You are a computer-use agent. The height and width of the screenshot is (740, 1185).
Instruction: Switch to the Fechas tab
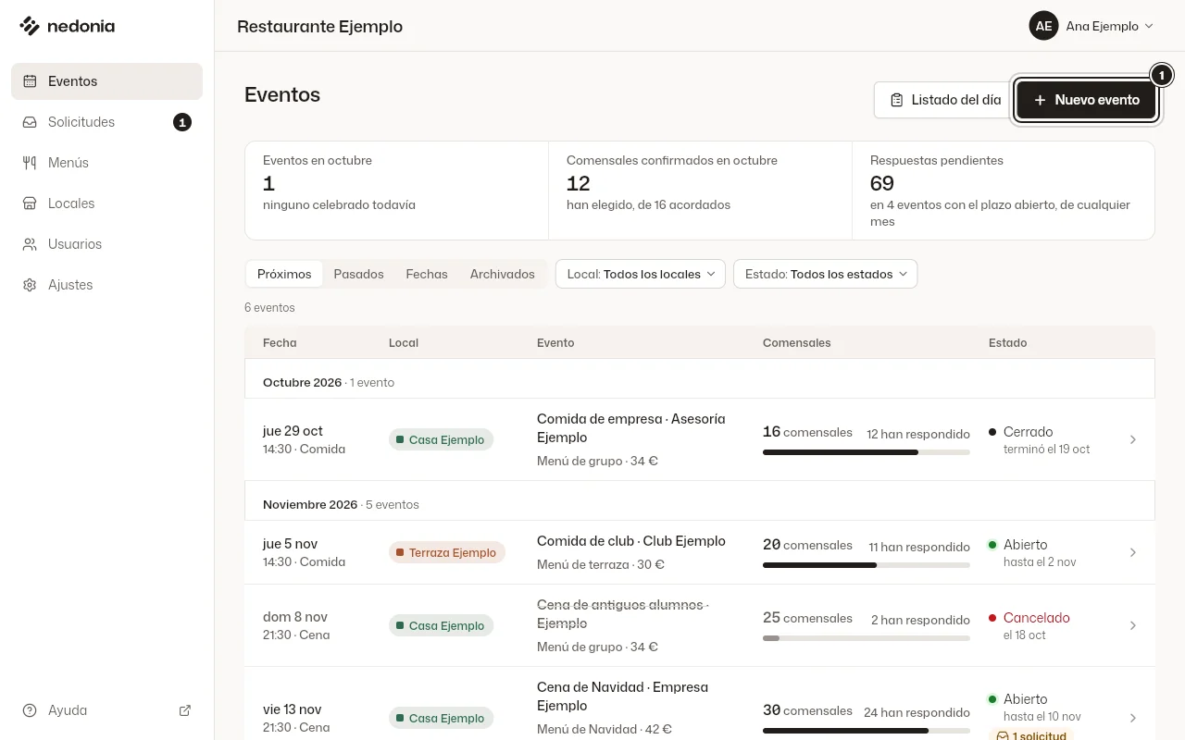click(427, 274)
